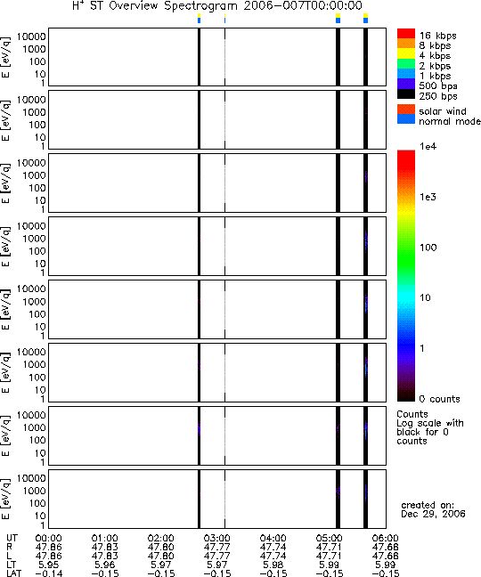481x577 pixels.
Task: Click the UT axis label '06:00'
Action: click(x=386, y=539)
